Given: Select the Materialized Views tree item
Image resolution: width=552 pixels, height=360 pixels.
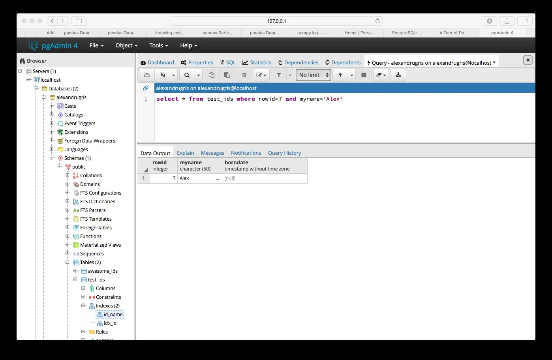Looking at the screenshot, I should [100, 245].
